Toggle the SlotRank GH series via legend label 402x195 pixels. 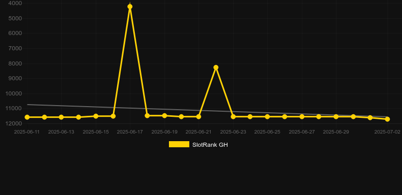(x=210, y=145)
